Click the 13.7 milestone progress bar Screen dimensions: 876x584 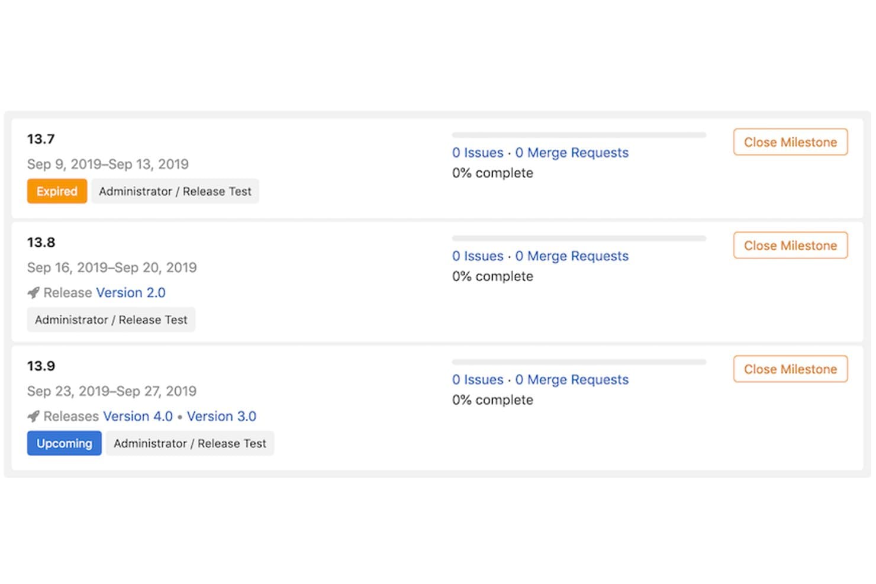579,135
